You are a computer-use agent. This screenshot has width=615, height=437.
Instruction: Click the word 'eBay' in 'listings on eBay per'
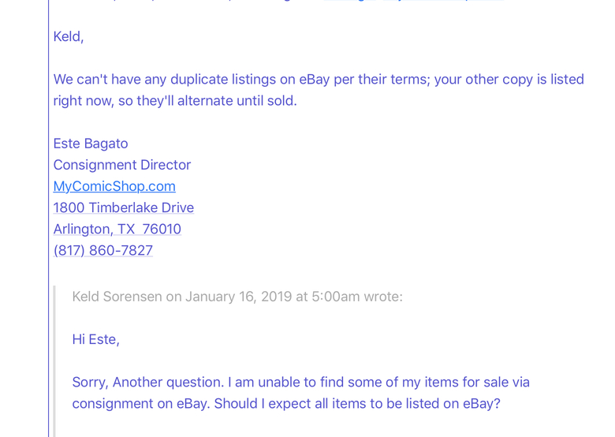tap(314, 79)
